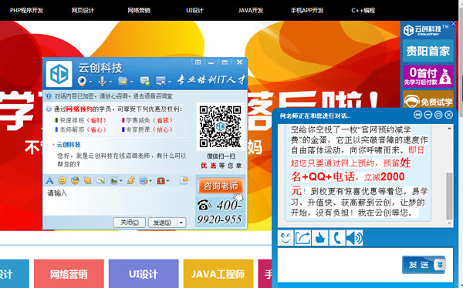463x288 pixels.
Task: Click the 免费试学 sidebar banner
Action: [x=428, y=100]
